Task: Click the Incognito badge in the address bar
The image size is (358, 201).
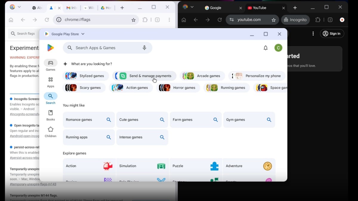Action: coord(295,20)
